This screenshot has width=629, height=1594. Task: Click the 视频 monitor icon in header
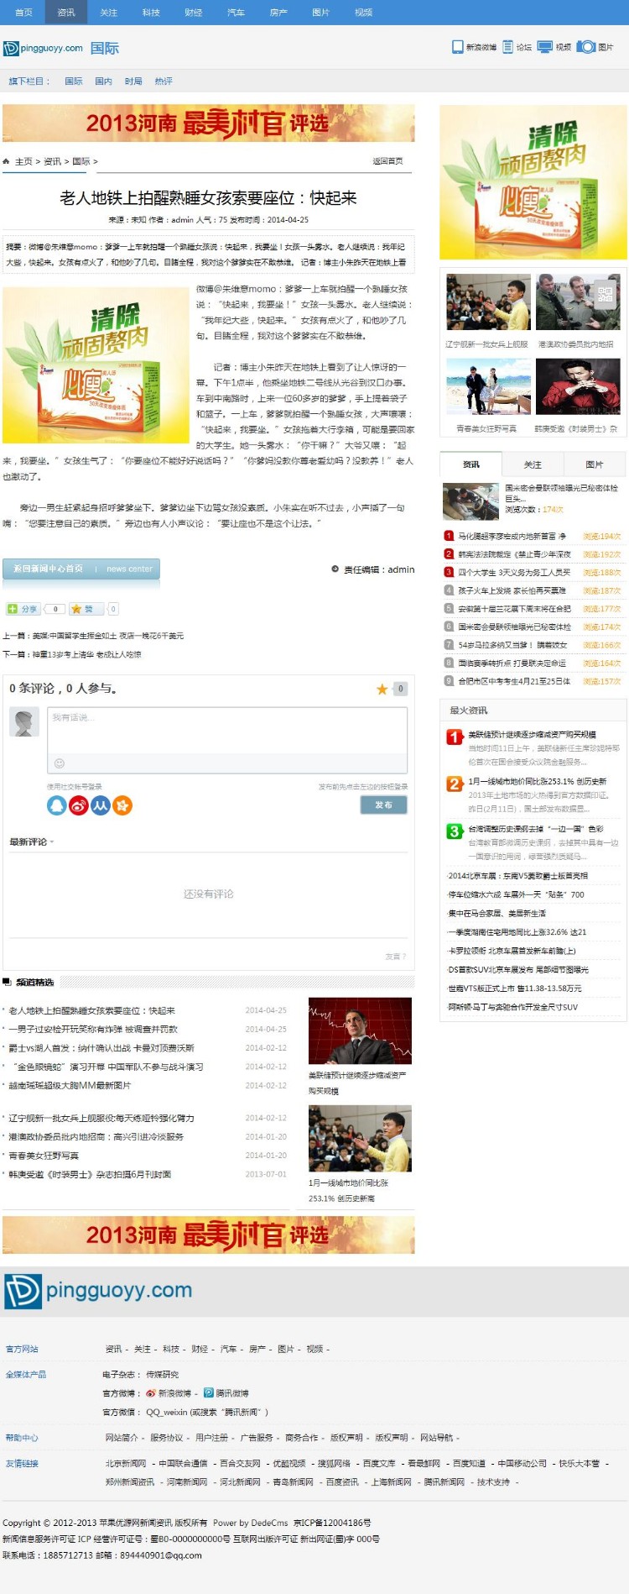[545, 47]
